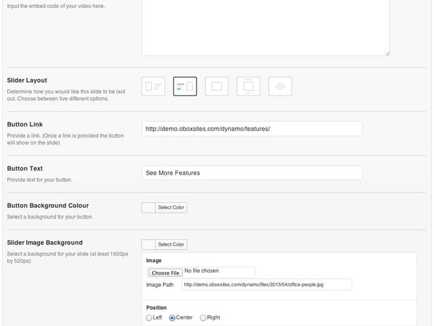Image resolution: width=434 pixels, height=326 pixels.
Task: Click the Button Background Colour swatch preview
Action: pyautogui.click(x=149, y=207)
